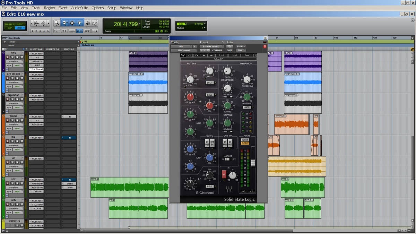
Task: Click the plugin Undo arrow
Action: click(x=189, y=55)
